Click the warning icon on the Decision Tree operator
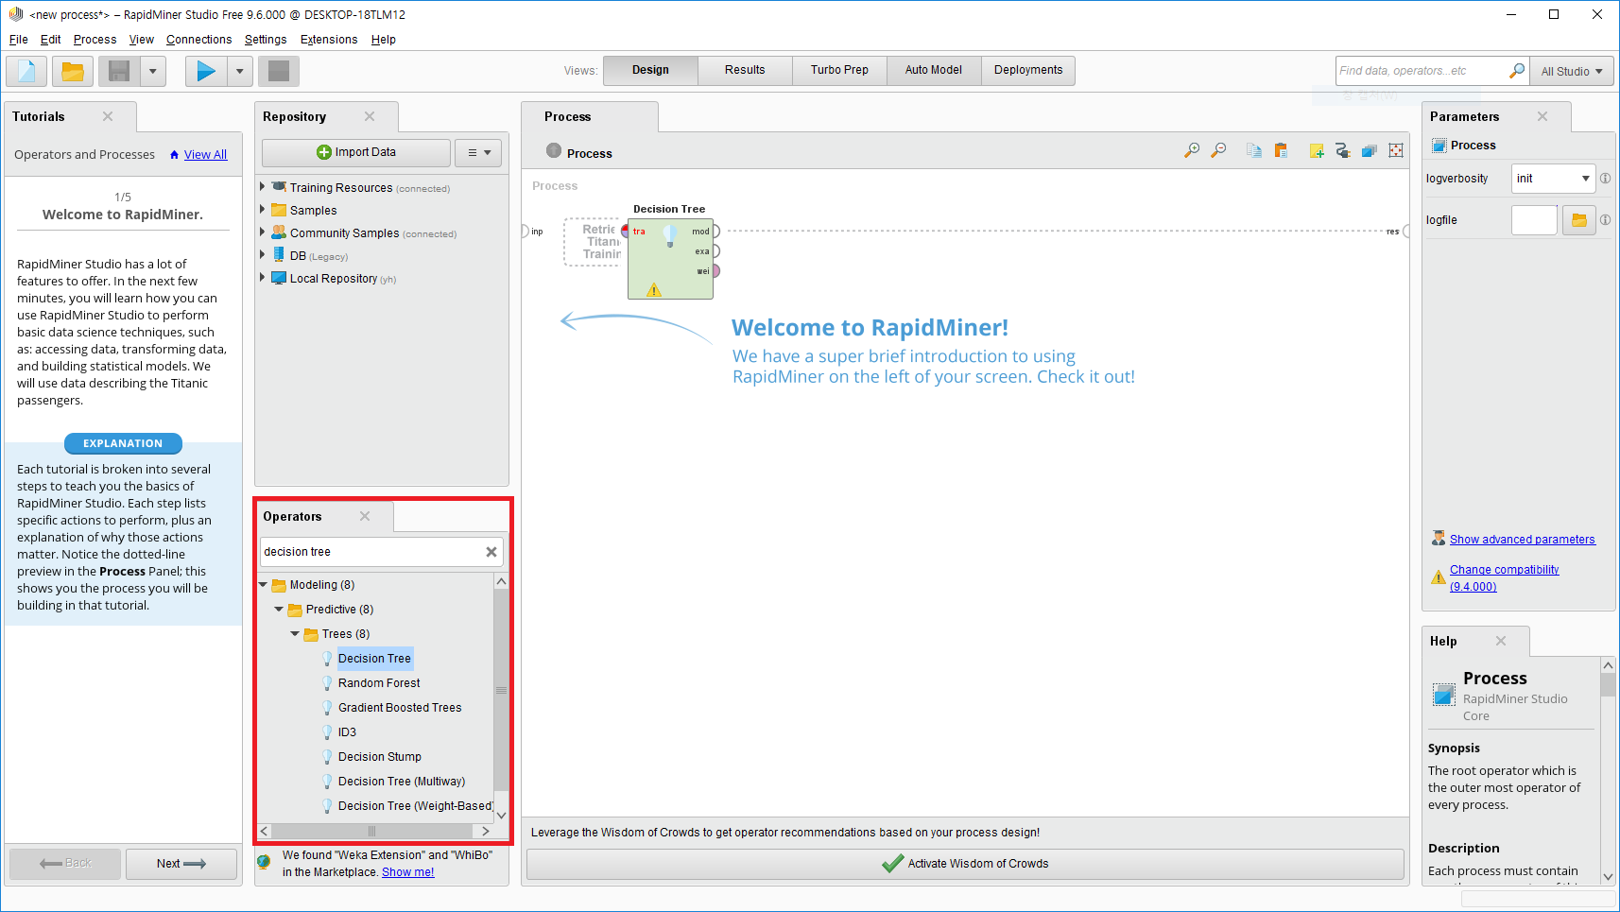The height and width of the screenshot is (912, 1620). [x=653, y=290]
